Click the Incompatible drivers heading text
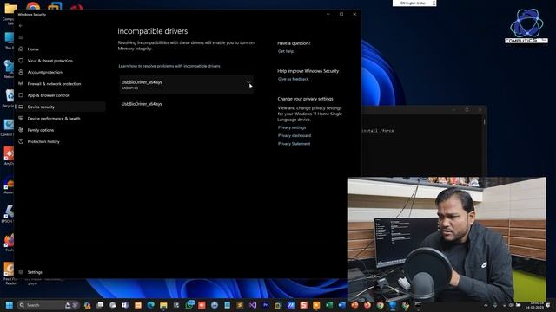 coord(153,31)
